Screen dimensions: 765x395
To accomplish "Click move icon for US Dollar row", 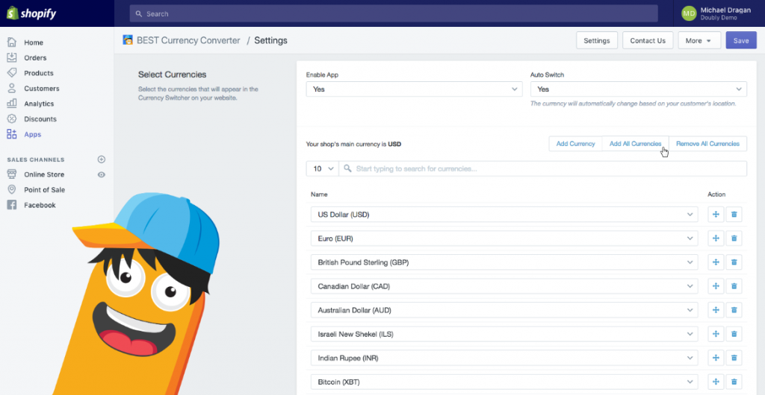I will click(x=716, y=215).
